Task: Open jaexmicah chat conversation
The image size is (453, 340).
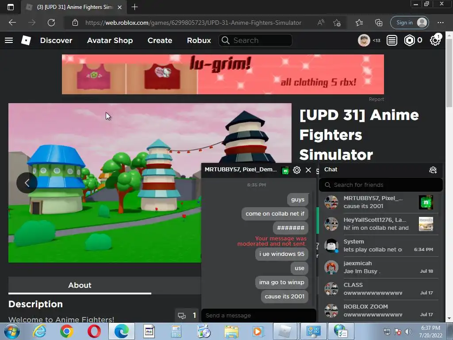Action: click(x=381, y=267)
